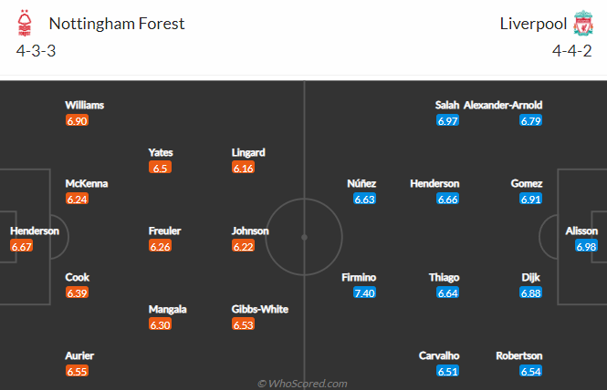Click the Liverpool club crest
This screenshot has height=390, width=607.
583,23
